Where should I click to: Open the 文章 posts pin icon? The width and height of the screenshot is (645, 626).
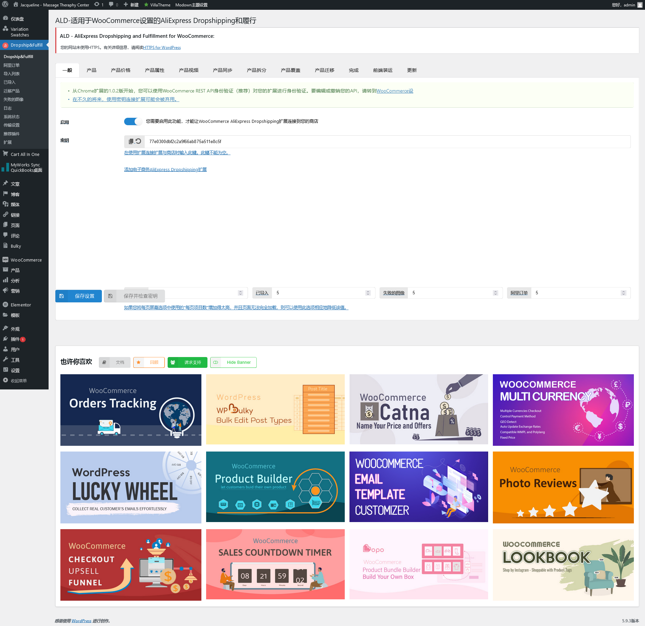(x=5, y=184)
